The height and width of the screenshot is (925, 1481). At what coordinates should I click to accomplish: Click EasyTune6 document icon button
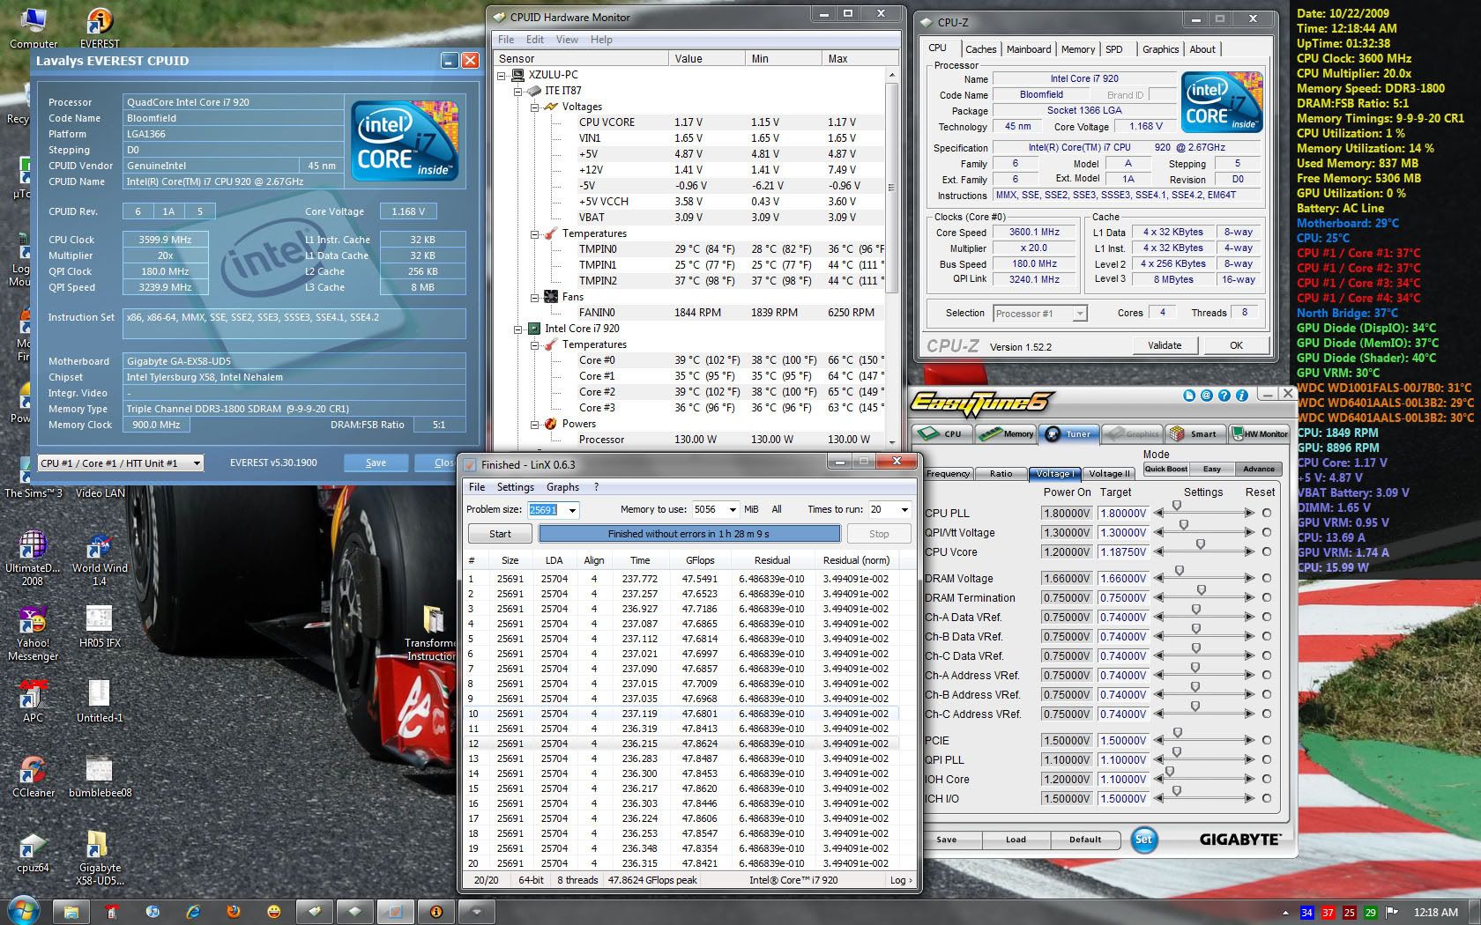tap(1188, 396)
